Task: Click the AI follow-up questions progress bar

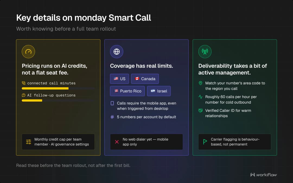Action: point(58,101)
